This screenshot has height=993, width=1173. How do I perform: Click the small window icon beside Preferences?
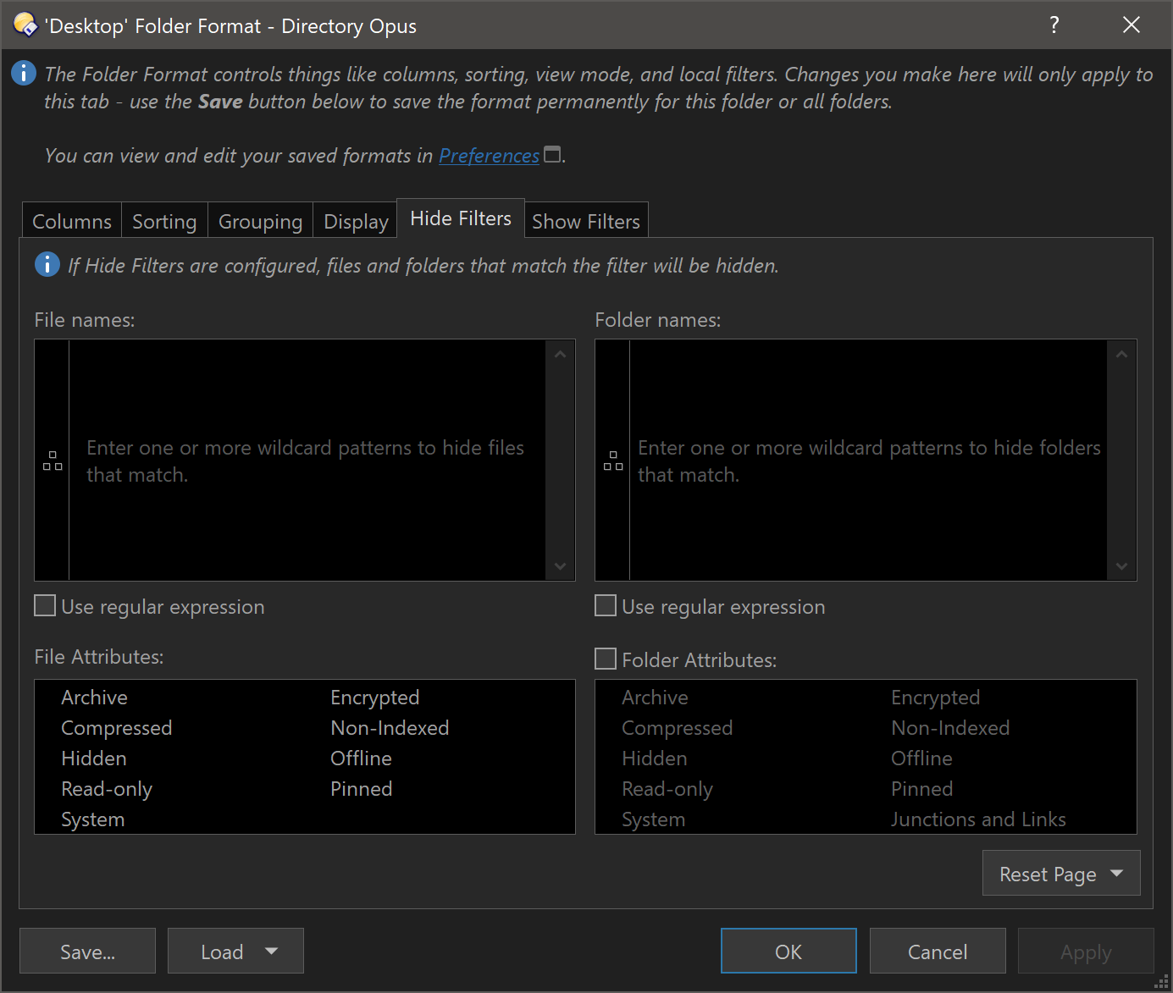(x=552, y=154)
